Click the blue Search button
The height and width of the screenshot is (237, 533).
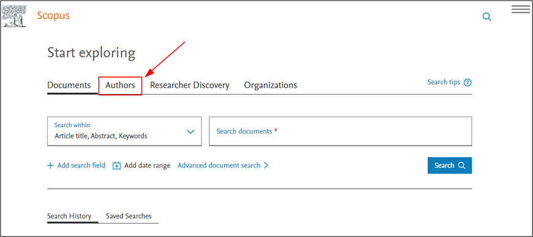point(449,166)
